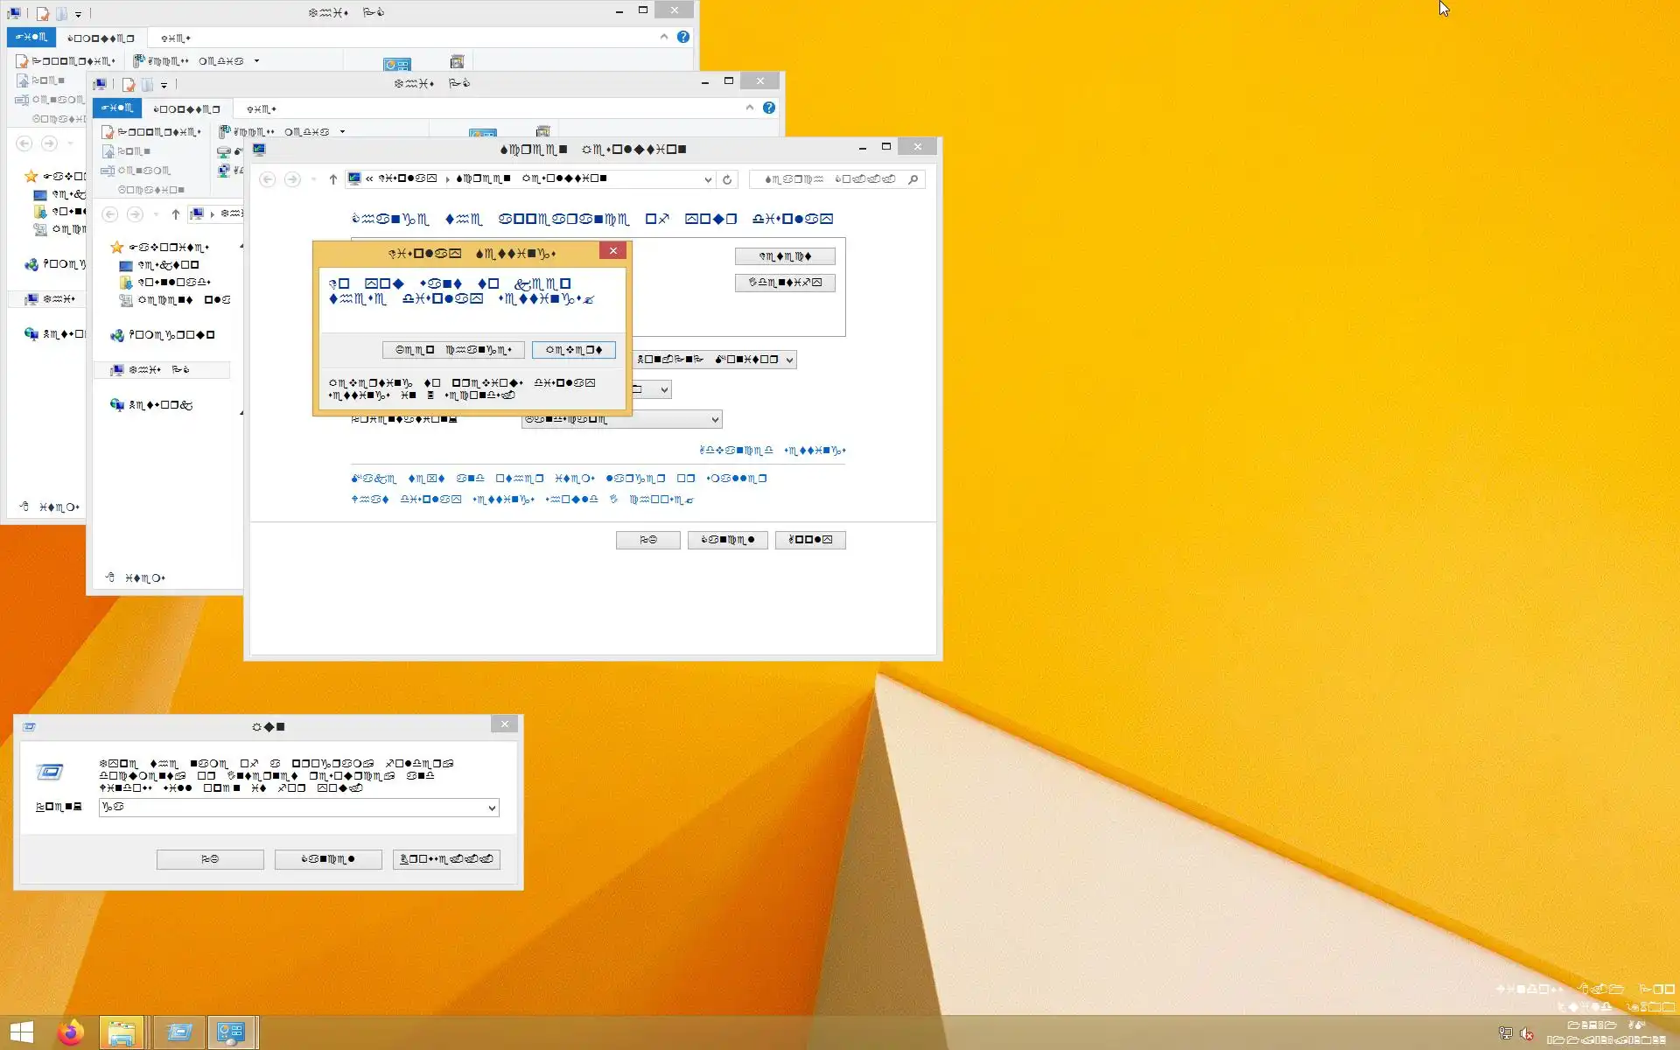This screenshot has height=1050, width=1680.
Task: Select the Computer tab in the middle Explorer window
Action: coord(186,109)
